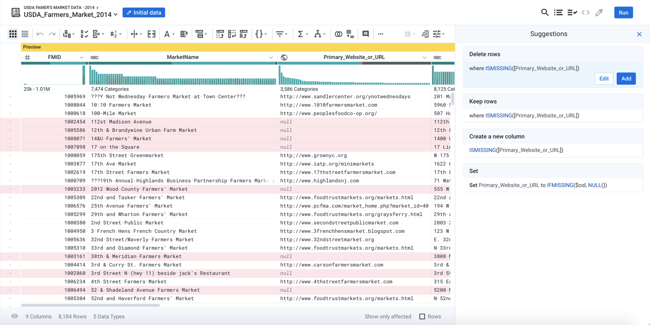Screen dimensions: 650x325
Task: Select the aggregate (sigma) tool
Action: [x=300, y=34]
